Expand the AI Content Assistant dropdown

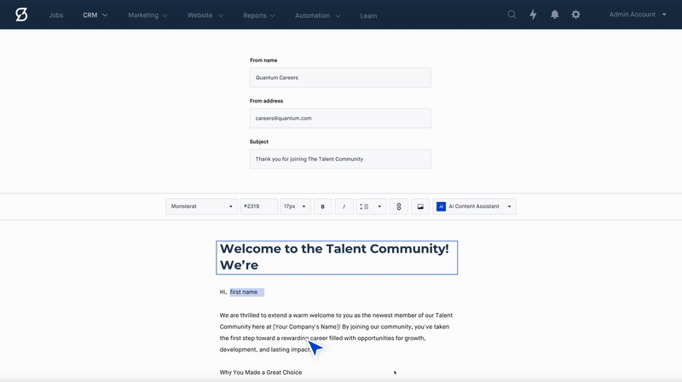[x=475, y=206]
